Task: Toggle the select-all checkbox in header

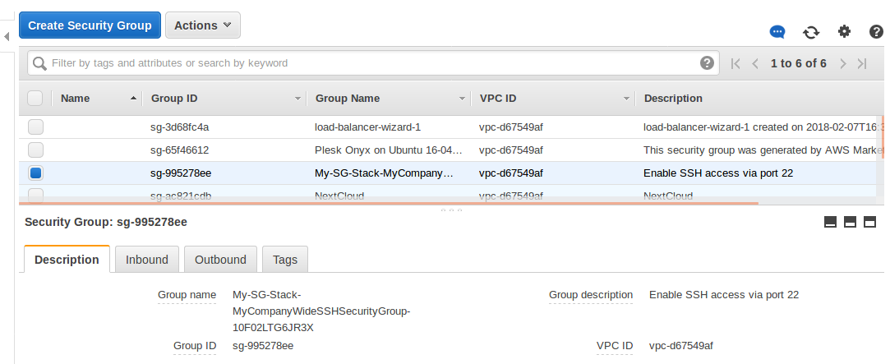Action: pyautogui.click(x=35, y=99)
